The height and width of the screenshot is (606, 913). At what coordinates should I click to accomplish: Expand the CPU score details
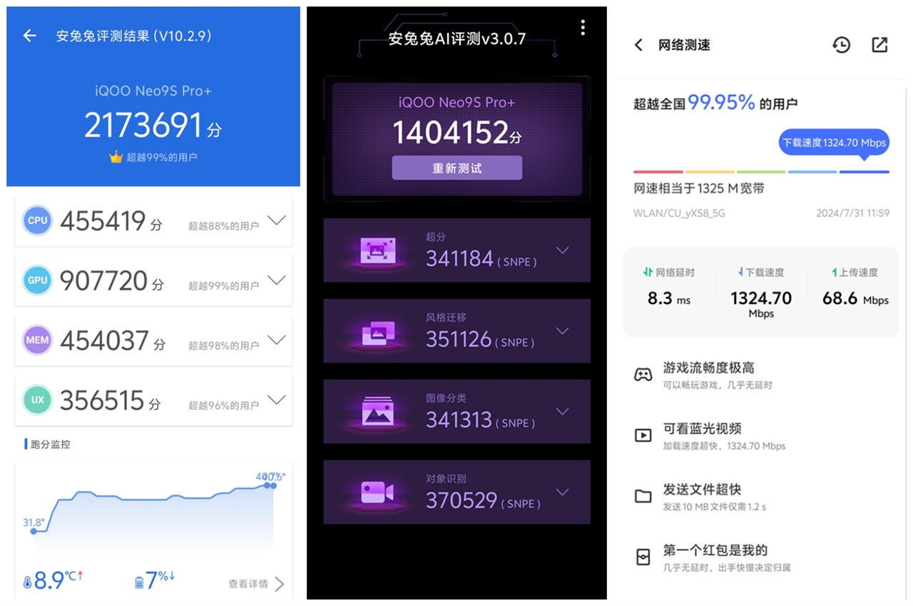(276, 220)
